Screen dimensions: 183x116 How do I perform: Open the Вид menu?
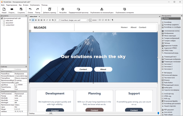(x=20, y=5)
